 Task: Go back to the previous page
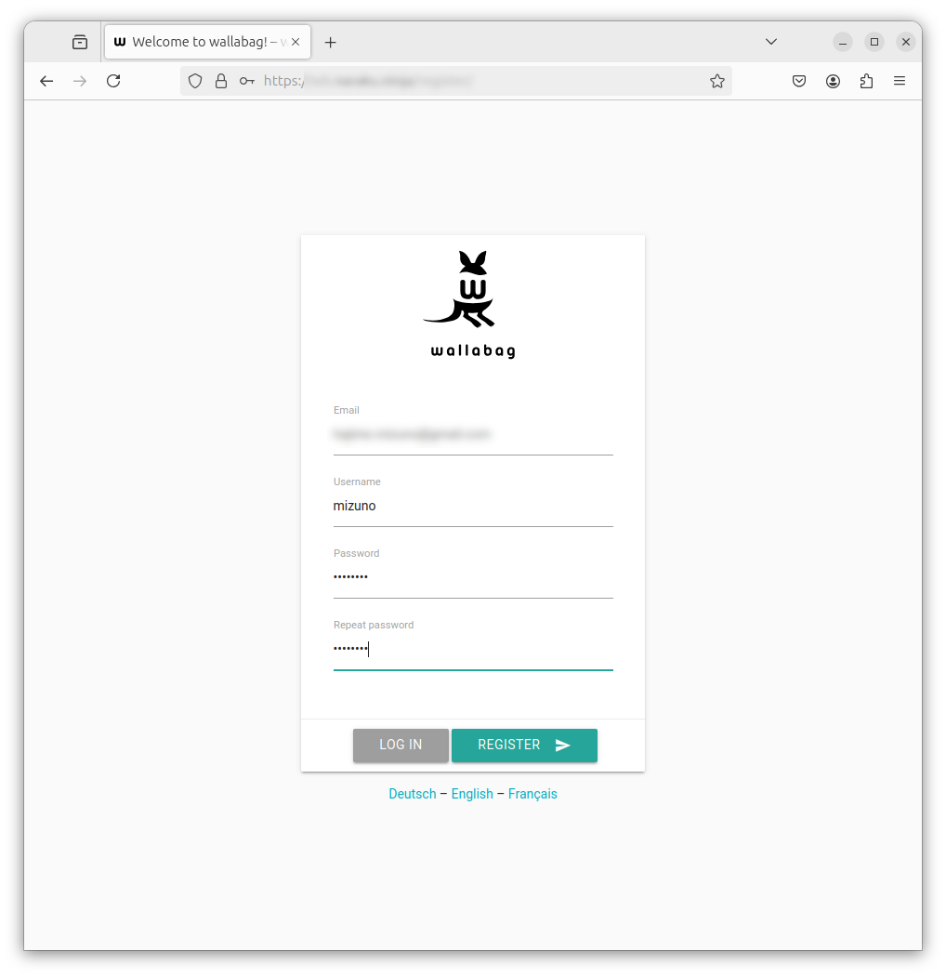coord(46,81)
